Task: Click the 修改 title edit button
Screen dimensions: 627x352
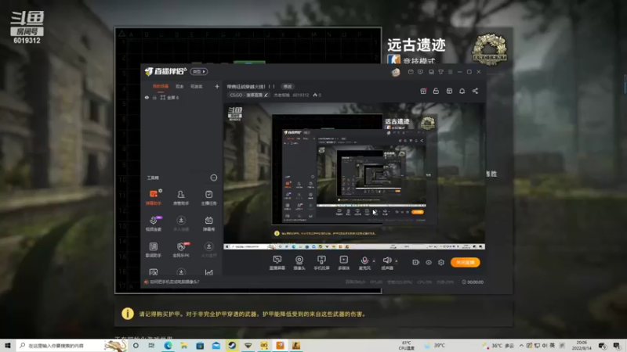Action: pyautogui.click(x=288, y=87)
